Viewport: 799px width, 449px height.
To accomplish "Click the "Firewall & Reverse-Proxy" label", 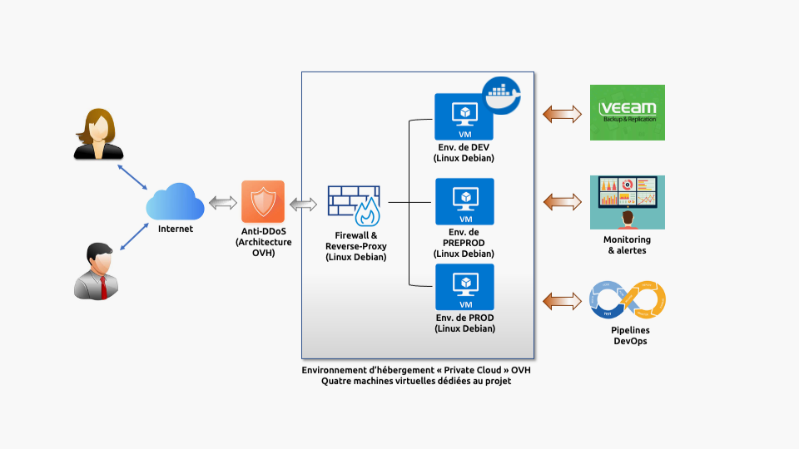I will pyautogui.click(x=355, y=246).
